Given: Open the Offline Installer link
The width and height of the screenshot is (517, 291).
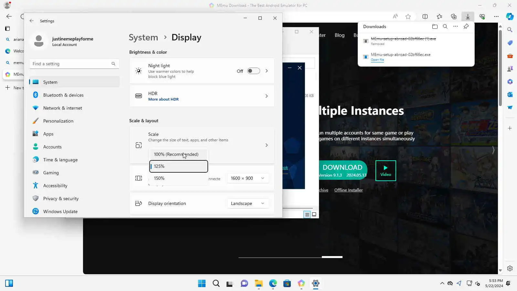Looking at the screenshot, I should click(348, 190).
